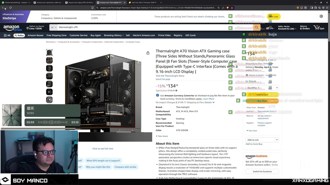Expand See more under product specs
This screenshot has width=330, height=185.
click(162, 136)
